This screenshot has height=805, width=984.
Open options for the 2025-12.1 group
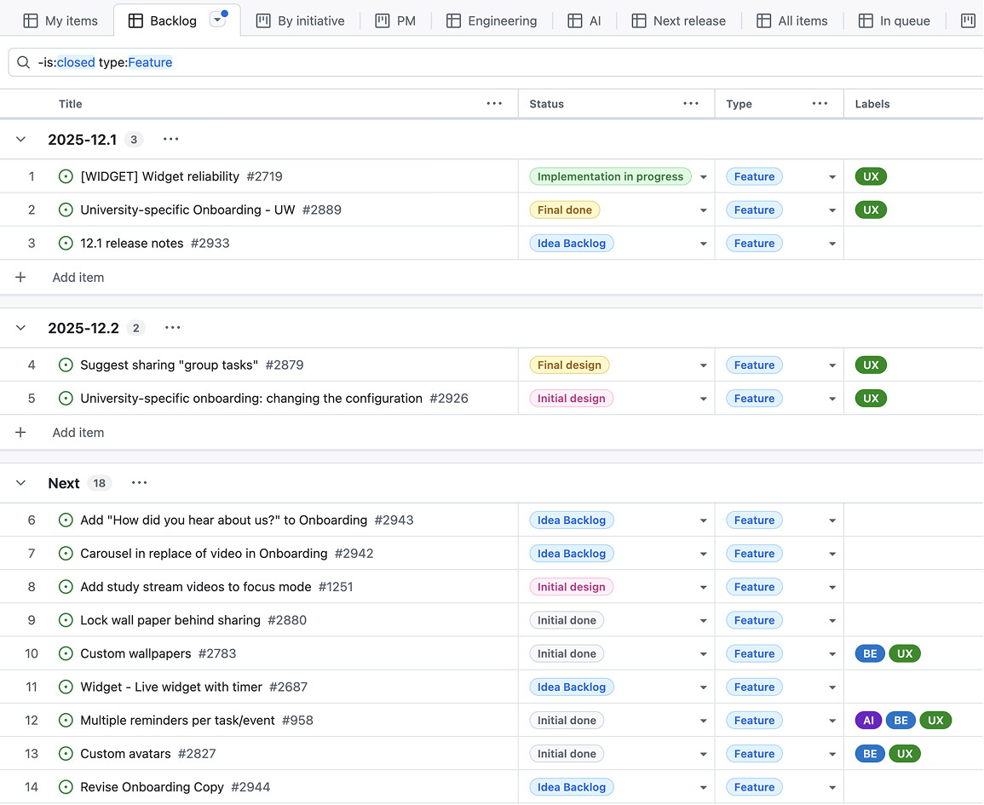point(170,140)
